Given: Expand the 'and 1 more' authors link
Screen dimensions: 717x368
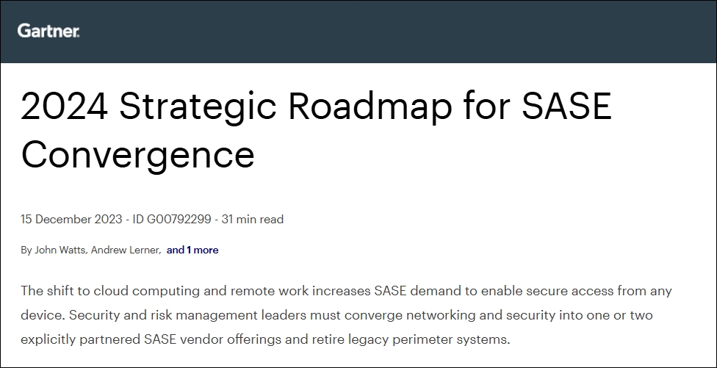Looking at the screenshot, I should (192, 250).
